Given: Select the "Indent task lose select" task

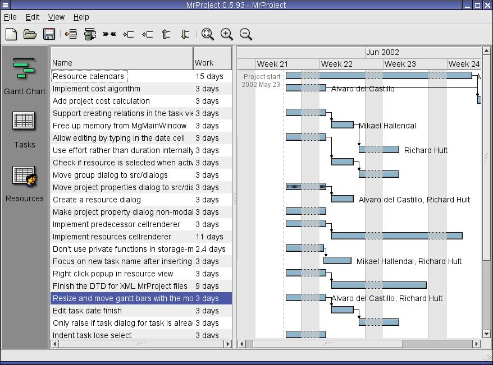Looking at the screenshot, I should pyautogui.click(x=141, y=335).
